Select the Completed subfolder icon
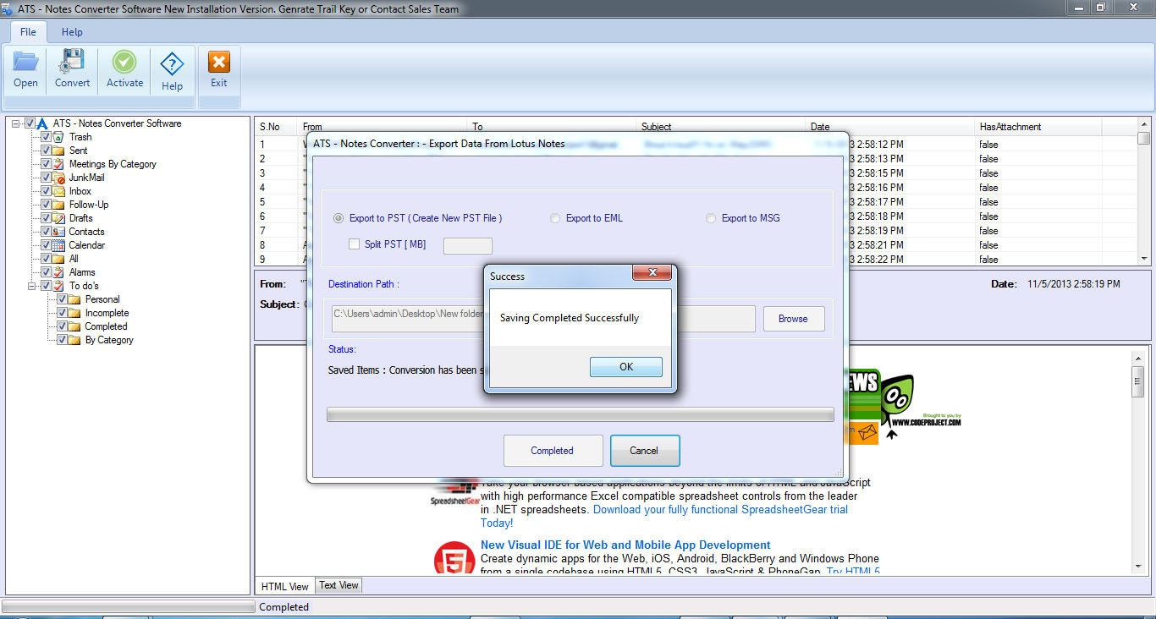1156x619 pixels. (74, 326)
